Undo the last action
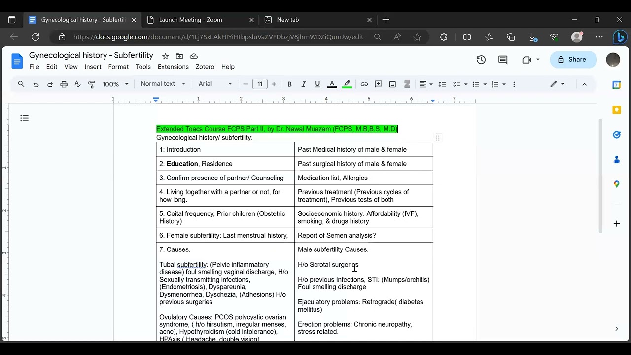Image resolution: width=631 pixels, height=355 pixels. pyautogui.click(x=36, y=84)
